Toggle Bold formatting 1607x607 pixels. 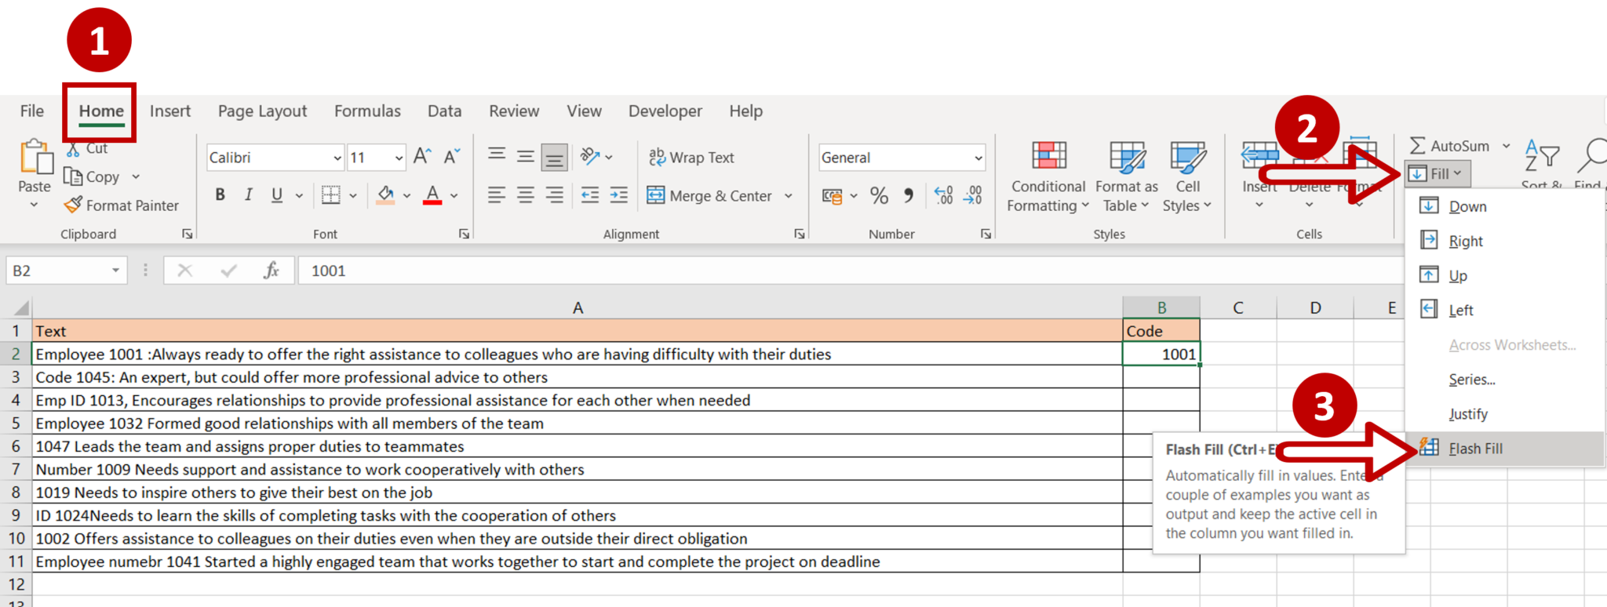220,194
